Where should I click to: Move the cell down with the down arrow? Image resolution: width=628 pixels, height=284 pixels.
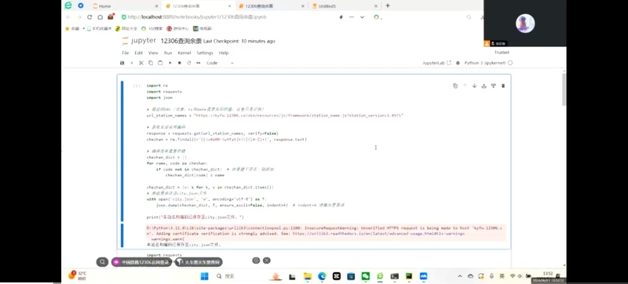pyautogui.click(x=474, y=86)
